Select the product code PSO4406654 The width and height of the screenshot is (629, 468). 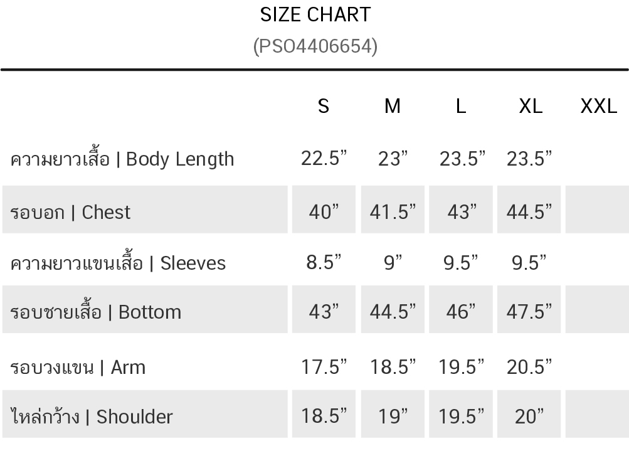pyautogui.click(x=315, y=46)
